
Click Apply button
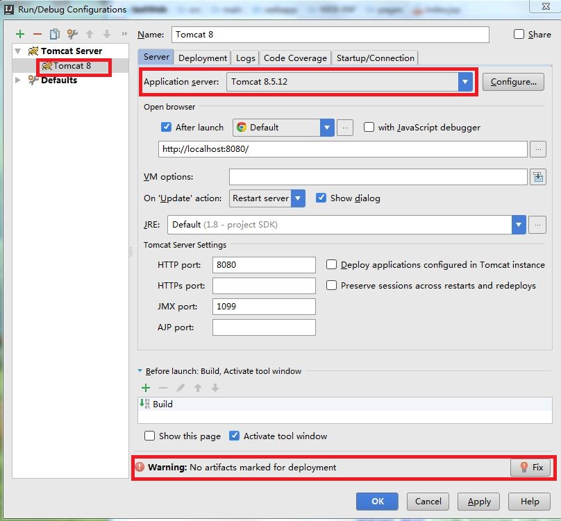[478, 502]
